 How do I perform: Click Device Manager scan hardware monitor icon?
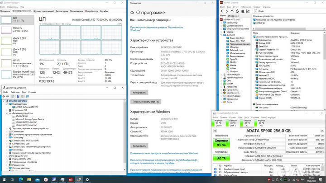[x=27, y=96]
